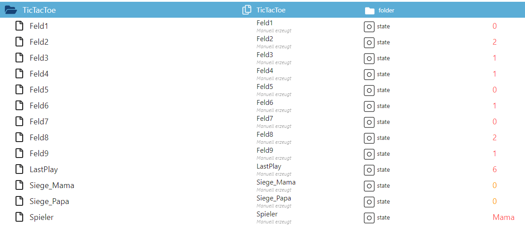Click the copy icon beside TicTacToe name

(x=247, y=10)
